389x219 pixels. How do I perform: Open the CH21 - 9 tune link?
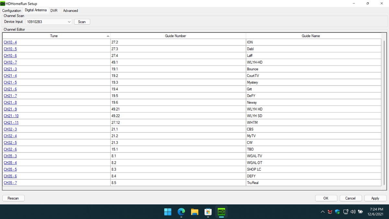pos(10,109)
